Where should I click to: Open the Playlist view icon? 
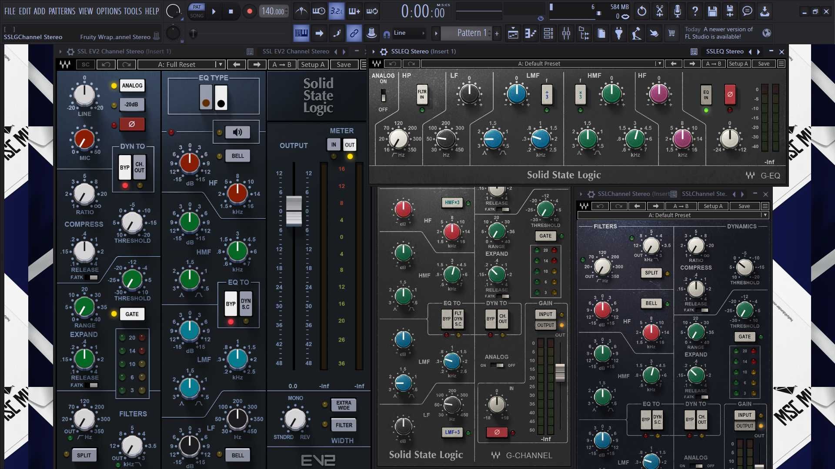point(513,33)
